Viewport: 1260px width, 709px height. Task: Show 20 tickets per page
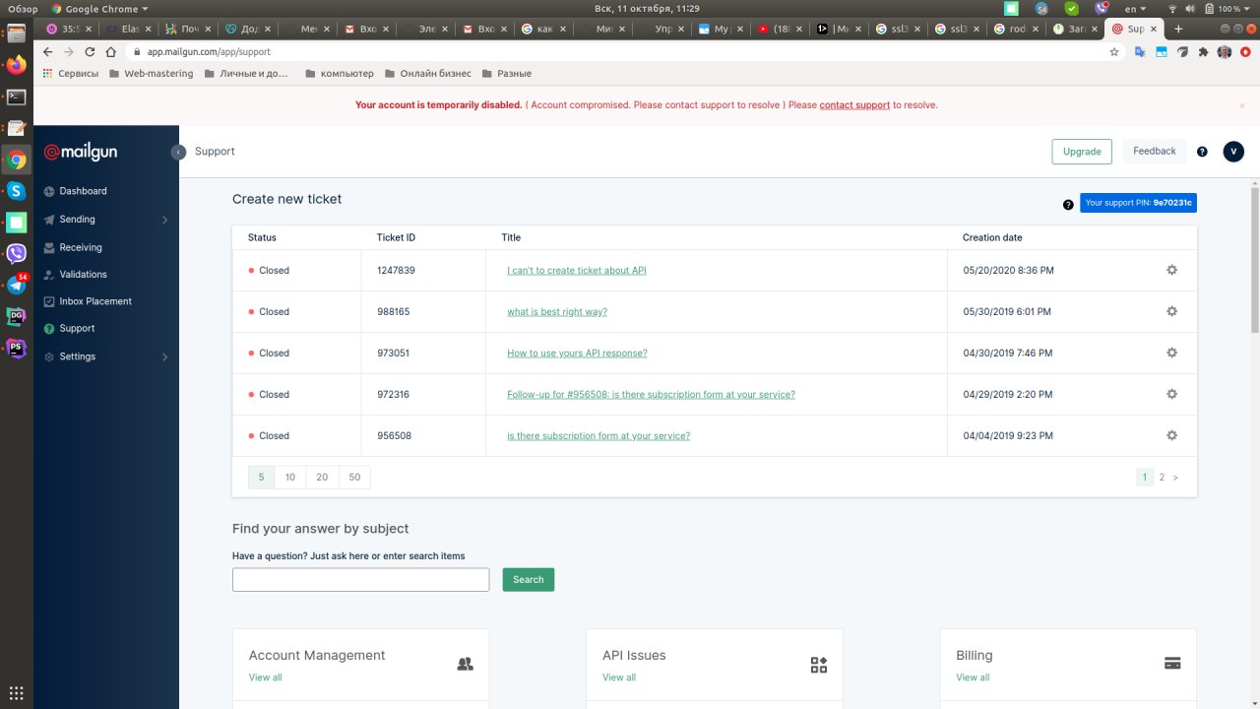(x=322, y=477)
